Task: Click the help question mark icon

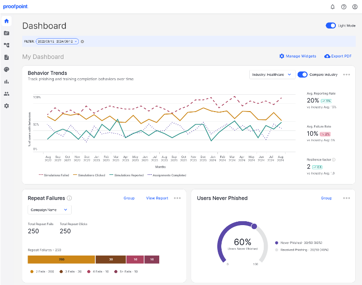Action: (344, 7)
